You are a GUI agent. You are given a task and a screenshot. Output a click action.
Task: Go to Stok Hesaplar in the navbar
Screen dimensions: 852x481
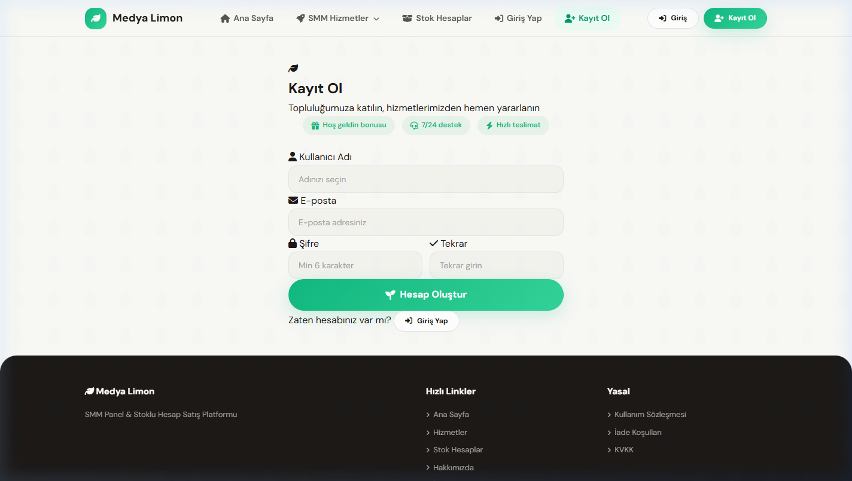pyautogui.click(x=436, y=19)
